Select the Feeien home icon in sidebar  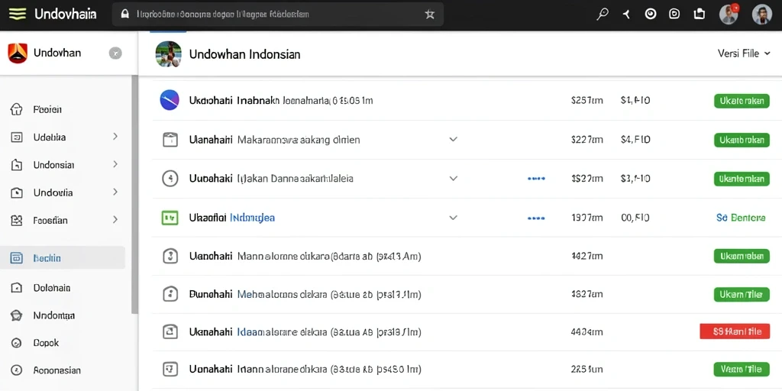[17, 109]
